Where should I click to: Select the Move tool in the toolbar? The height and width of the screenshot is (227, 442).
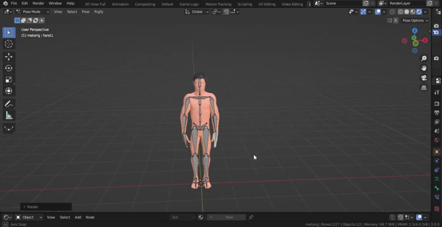[x=9, y=57]
